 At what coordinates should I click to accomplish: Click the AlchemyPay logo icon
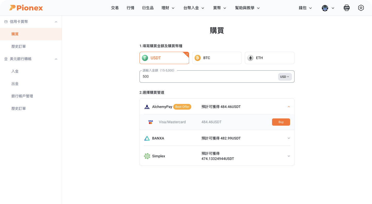[x=147, y=107]
